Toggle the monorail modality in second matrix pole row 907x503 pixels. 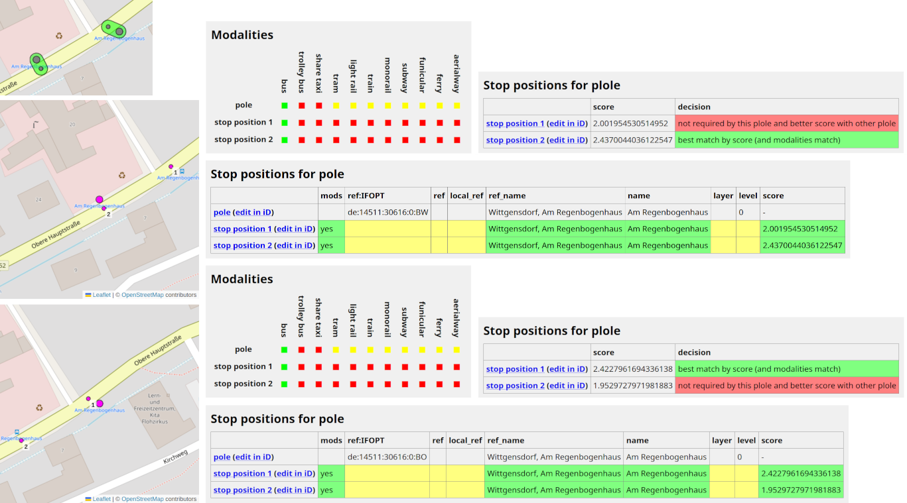point(387,349)
